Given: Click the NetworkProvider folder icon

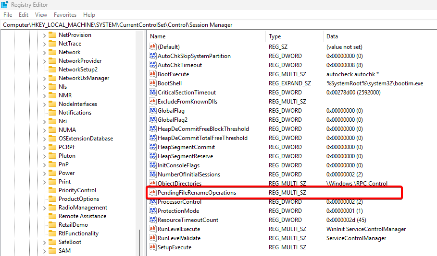Looking at the screenshot, I should (x=52, y=61).
